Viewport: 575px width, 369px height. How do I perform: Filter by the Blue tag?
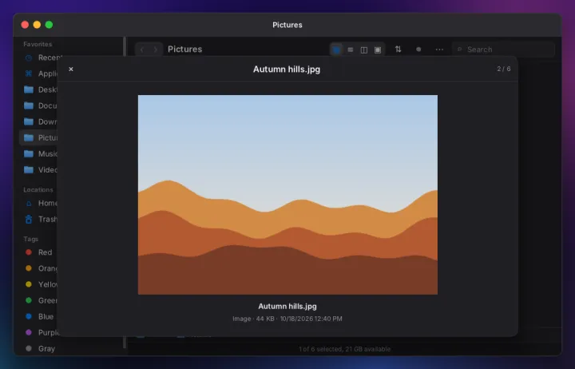coord(38,316)
